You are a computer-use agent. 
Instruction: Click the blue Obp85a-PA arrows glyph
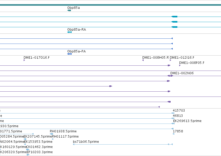point(70,54)
